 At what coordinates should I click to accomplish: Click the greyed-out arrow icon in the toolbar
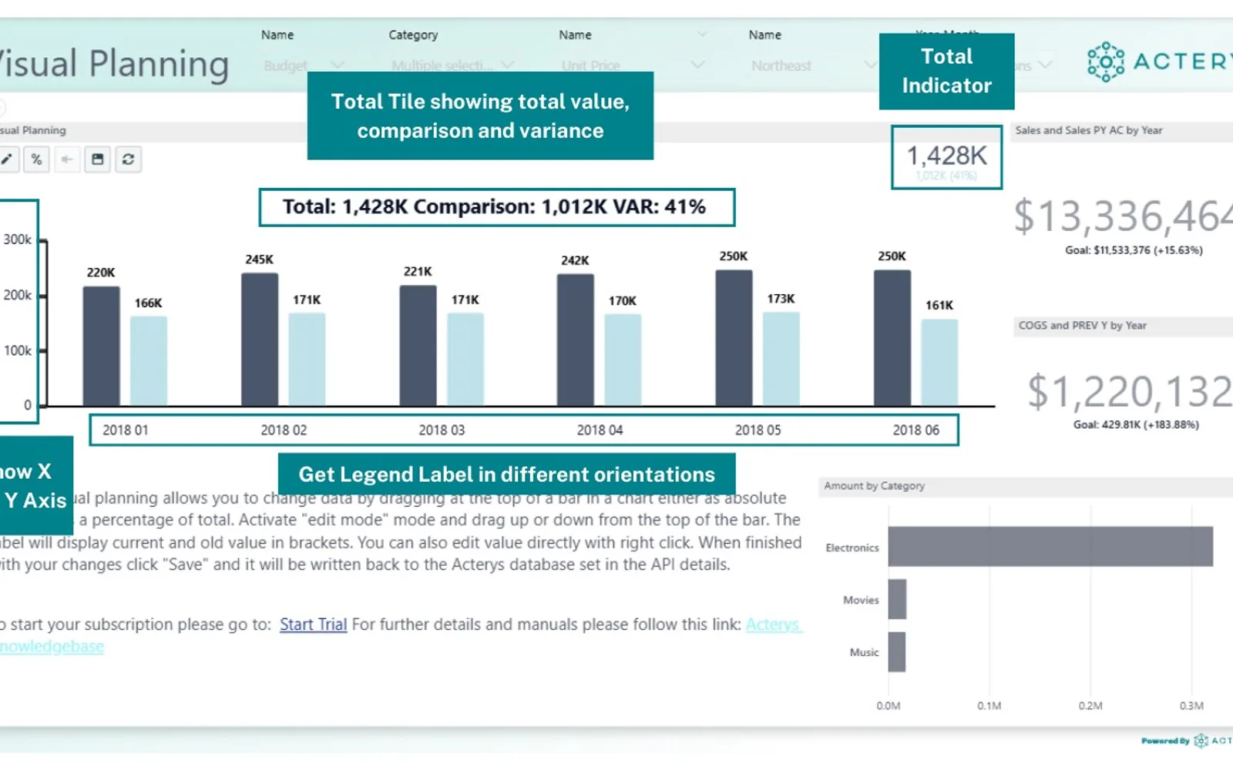(67, 159)
